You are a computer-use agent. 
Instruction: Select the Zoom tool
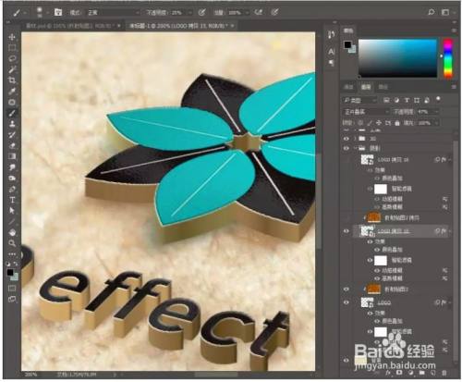pos(12,243)
